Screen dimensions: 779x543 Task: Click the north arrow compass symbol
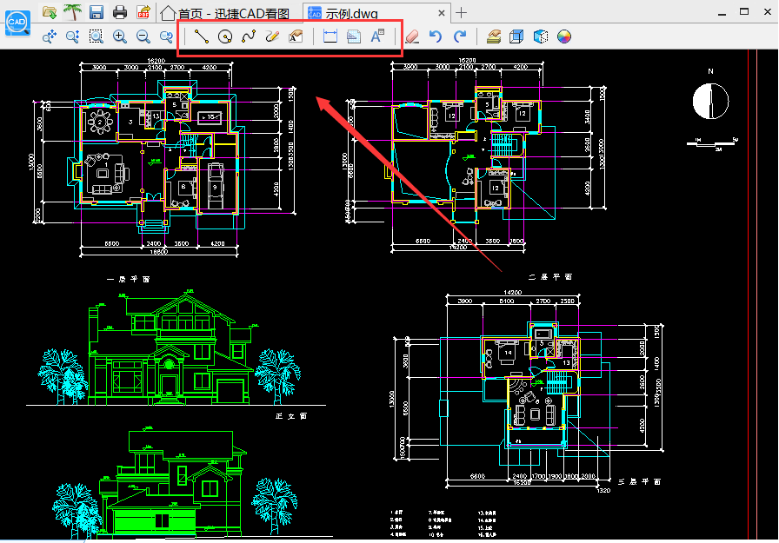click(x=710, y=101)
